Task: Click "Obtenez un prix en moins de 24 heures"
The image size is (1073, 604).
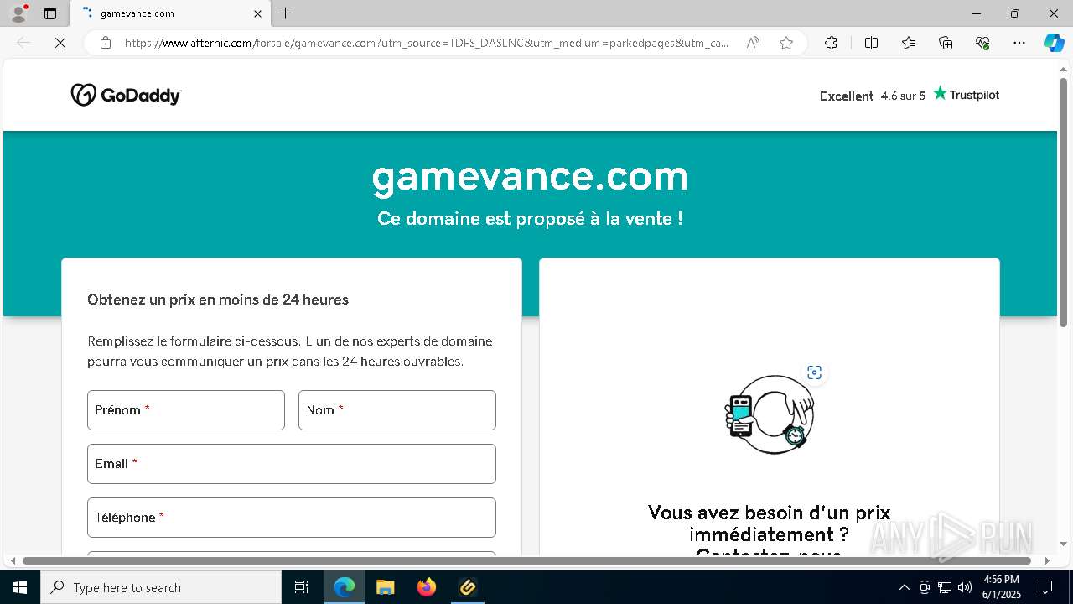Action: (218, 299)
